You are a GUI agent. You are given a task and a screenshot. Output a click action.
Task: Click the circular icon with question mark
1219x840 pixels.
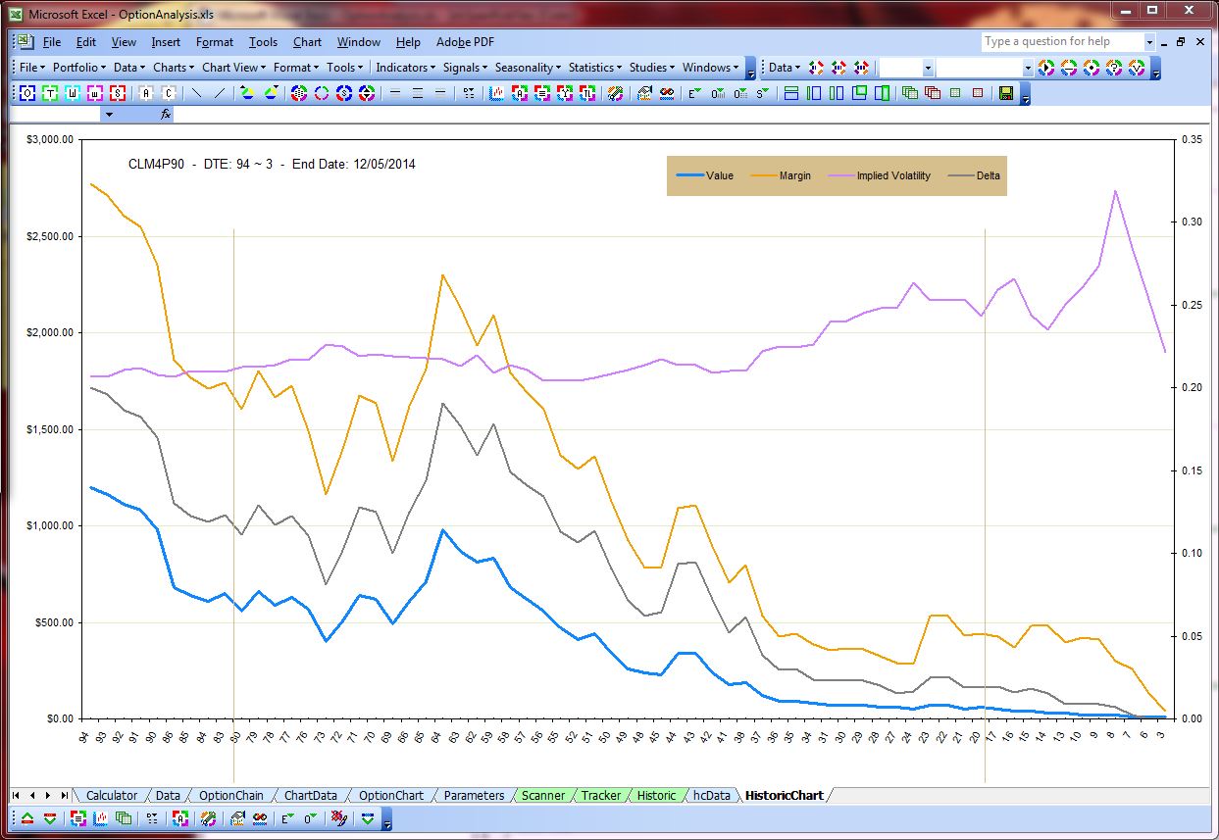(x=1113, y=68)
